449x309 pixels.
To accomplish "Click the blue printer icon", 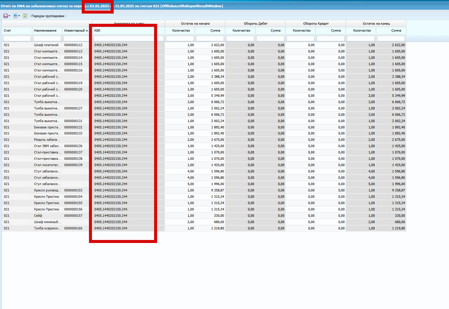I will 15,16.
